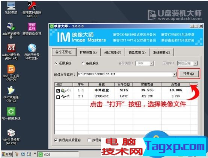Launch aida64硬件检测 icon
The height and width of the screenshot is (158, 208).
pyautogui.click(x=11, y=52)
